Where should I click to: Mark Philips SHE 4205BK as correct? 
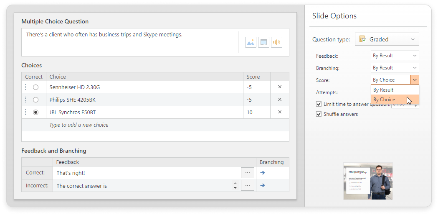35,100
